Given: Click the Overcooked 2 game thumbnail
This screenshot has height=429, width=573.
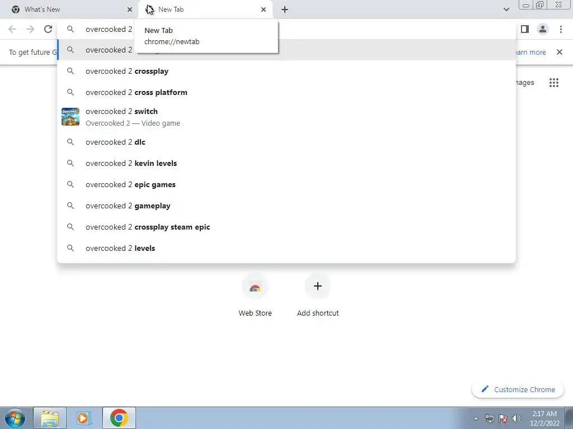Looking at the screenshot, I should point(71,117).
